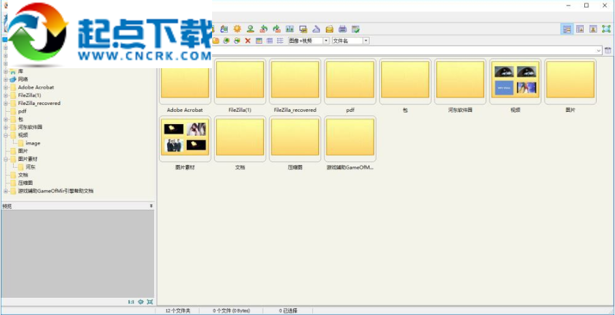Click status text 0 个文件 (0 Bytes)

click(231, 311)
